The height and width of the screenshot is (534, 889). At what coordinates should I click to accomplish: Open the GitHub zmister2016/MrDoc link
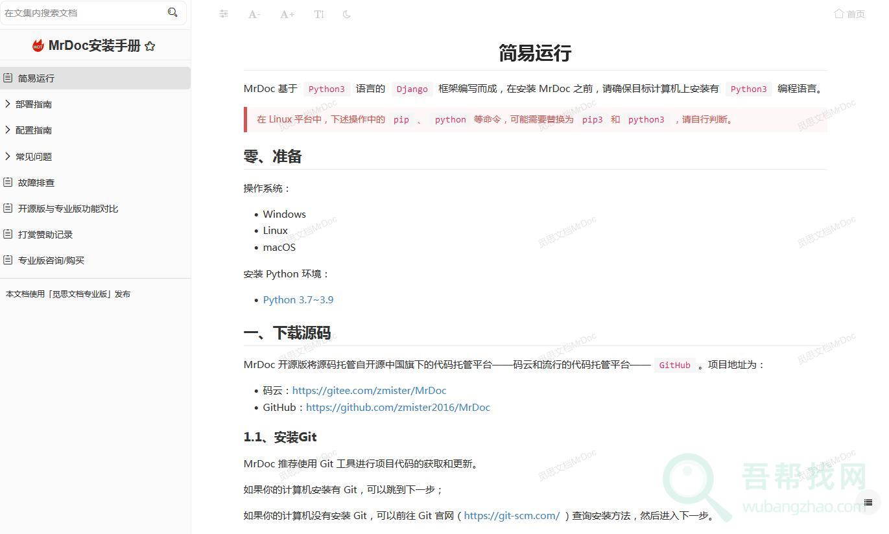pyautogui.click(x=397, y=407)
